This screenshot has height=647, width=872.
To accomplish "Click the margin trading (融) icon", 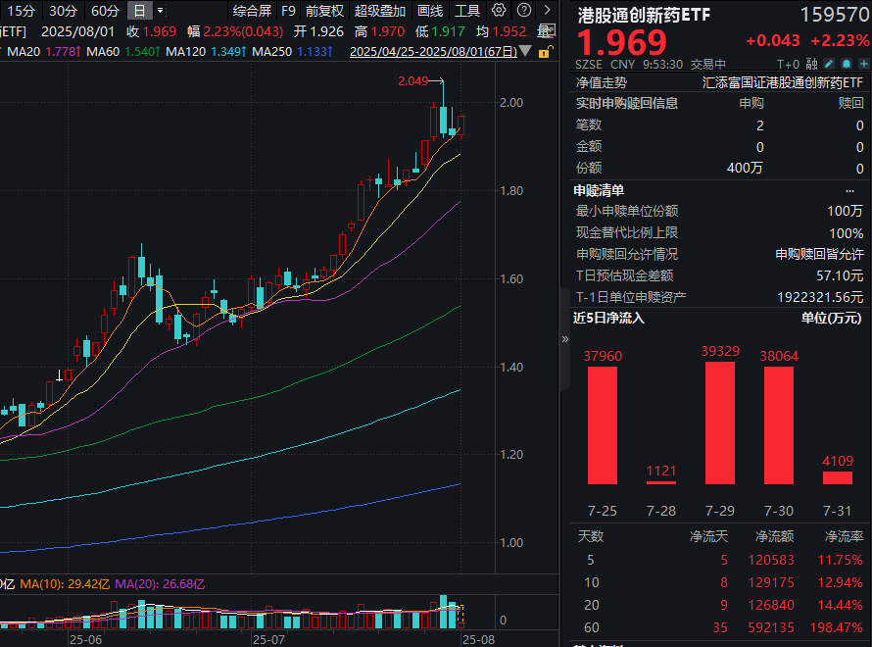I will 810,63.
